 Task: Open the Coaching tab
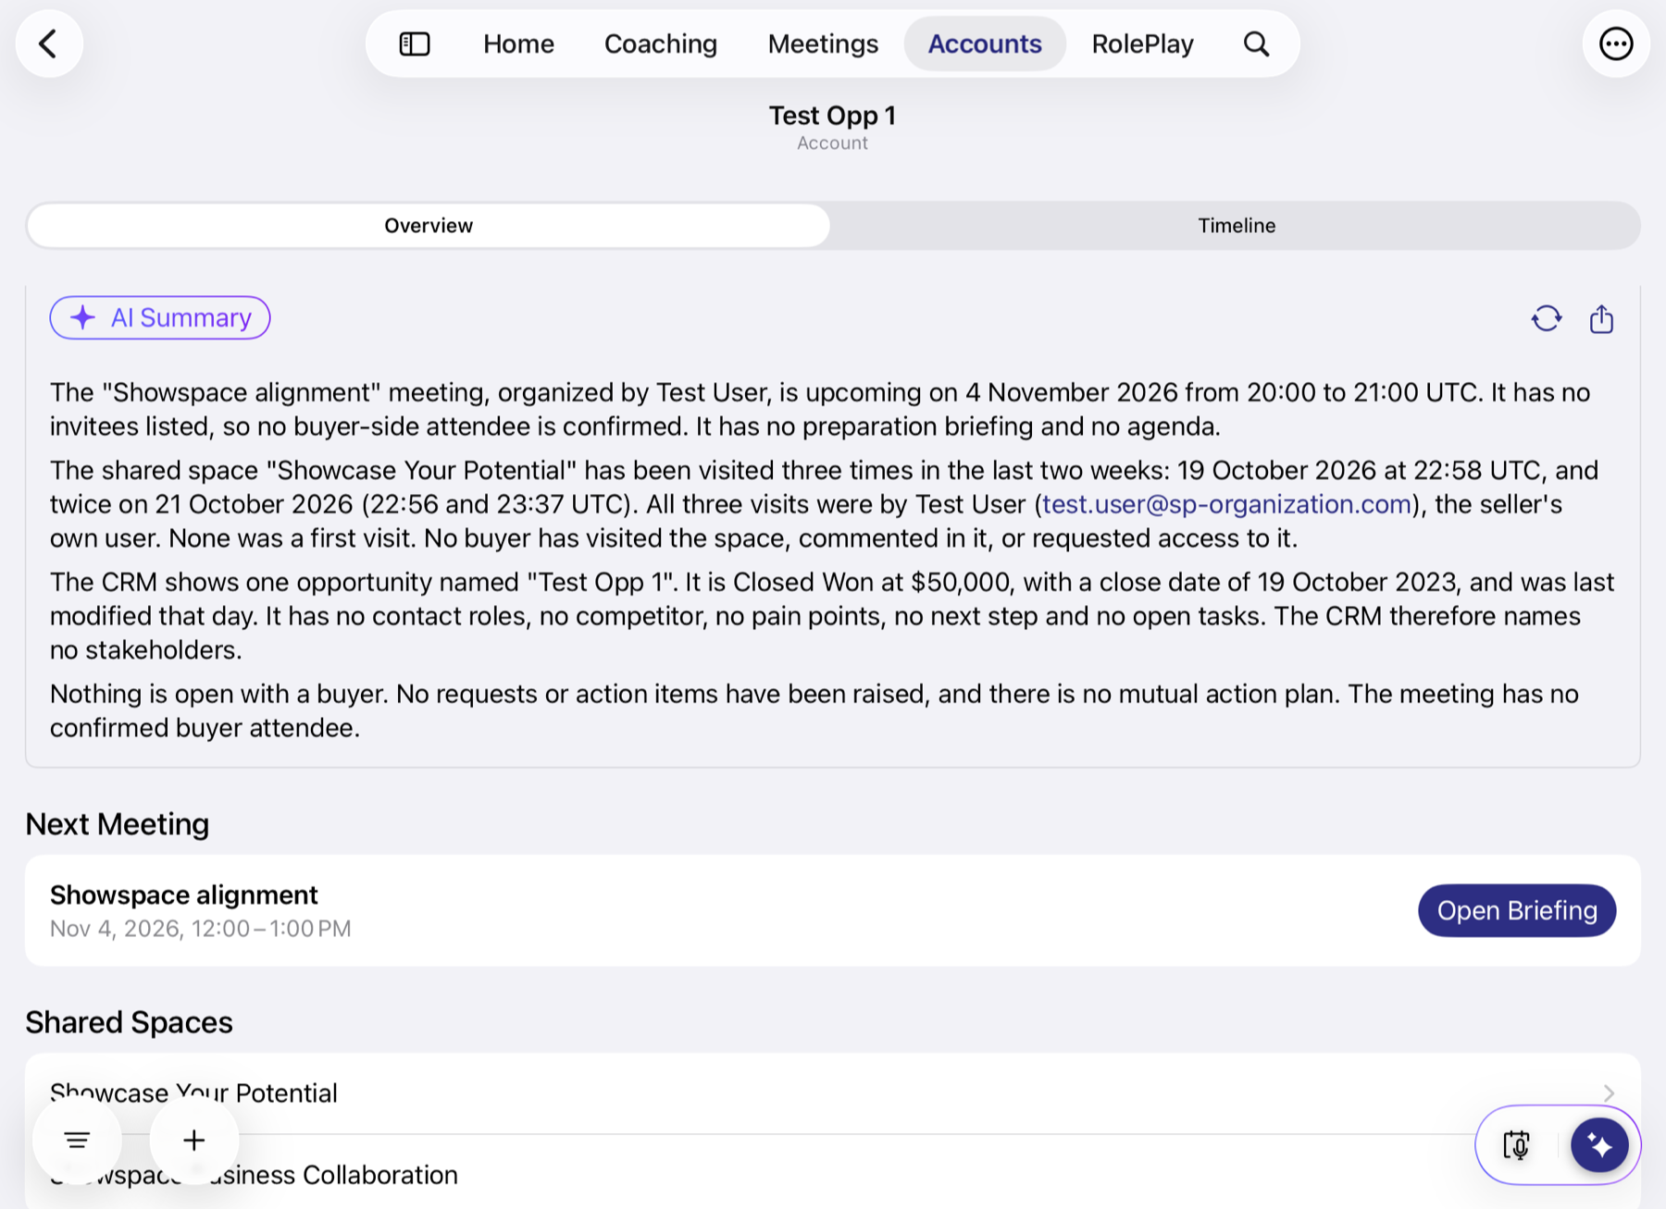coord(661,43)
